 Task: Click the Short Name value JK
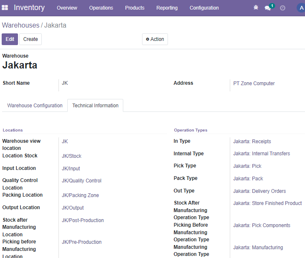click(65, 83)
